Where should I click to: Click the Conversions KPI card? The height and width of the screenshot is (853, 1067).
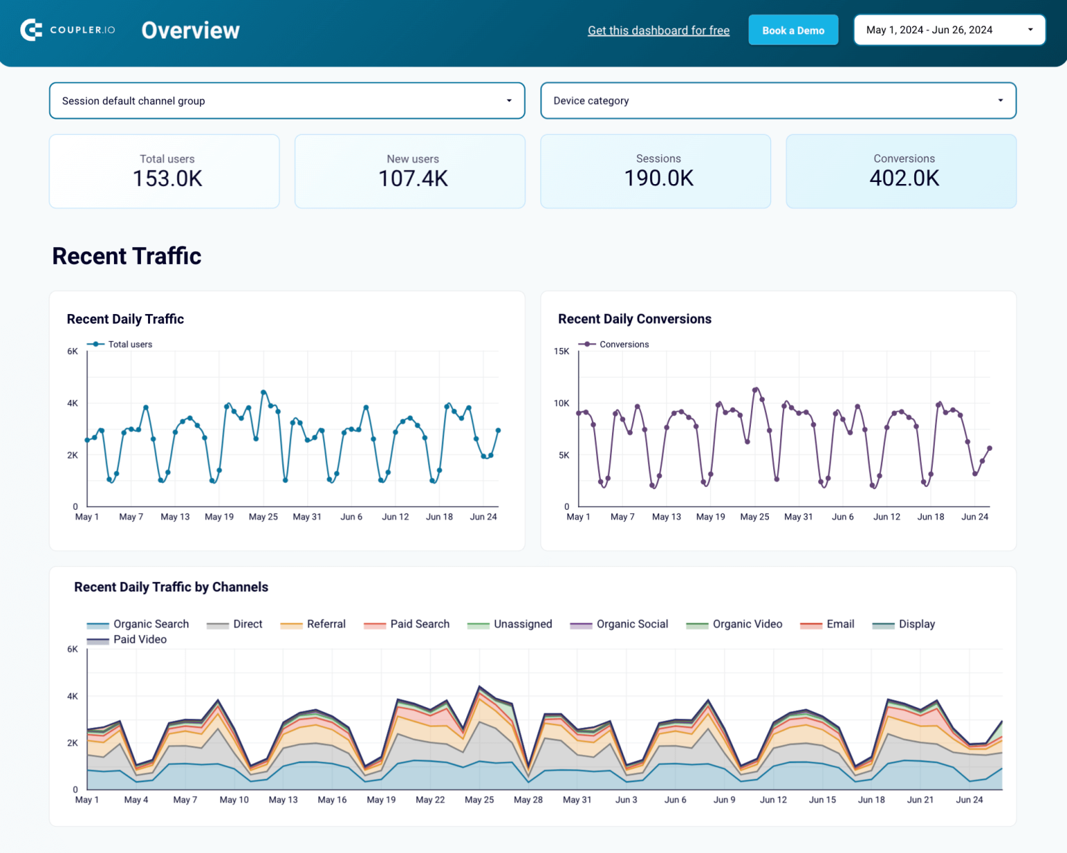coord(901,171)
